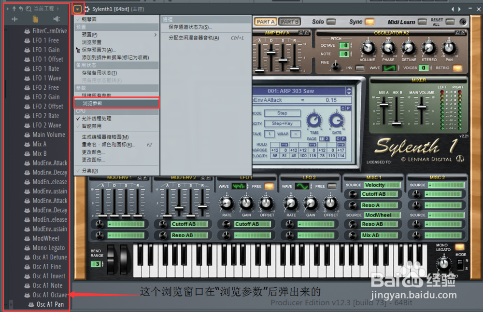This screenshot has height=312, width=483.
Task: Toggle MONO LEGATO switch
Action: coord(459,247)
